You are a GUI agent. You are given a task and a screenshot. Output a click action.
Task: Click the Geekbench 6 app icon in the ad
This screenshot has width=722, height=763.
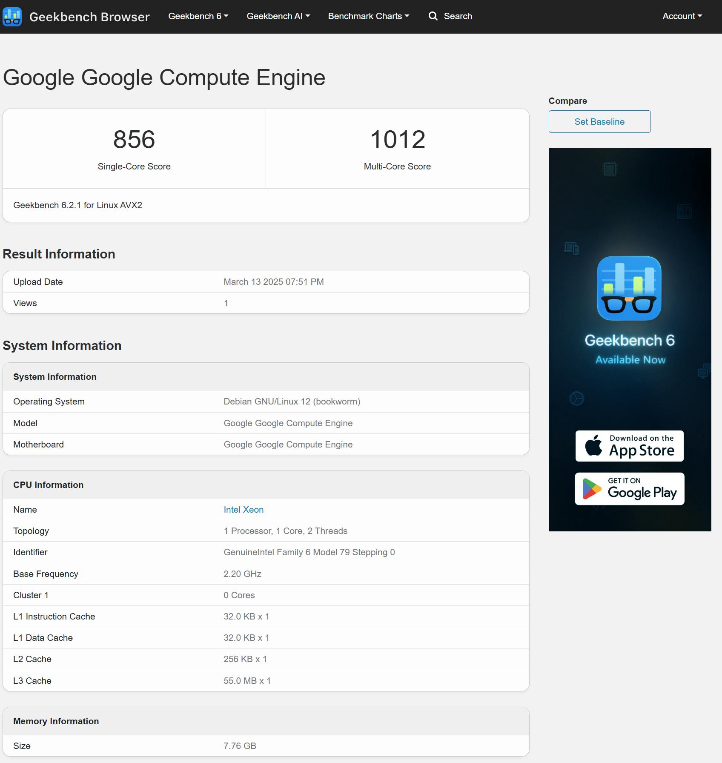pos(629,289)
